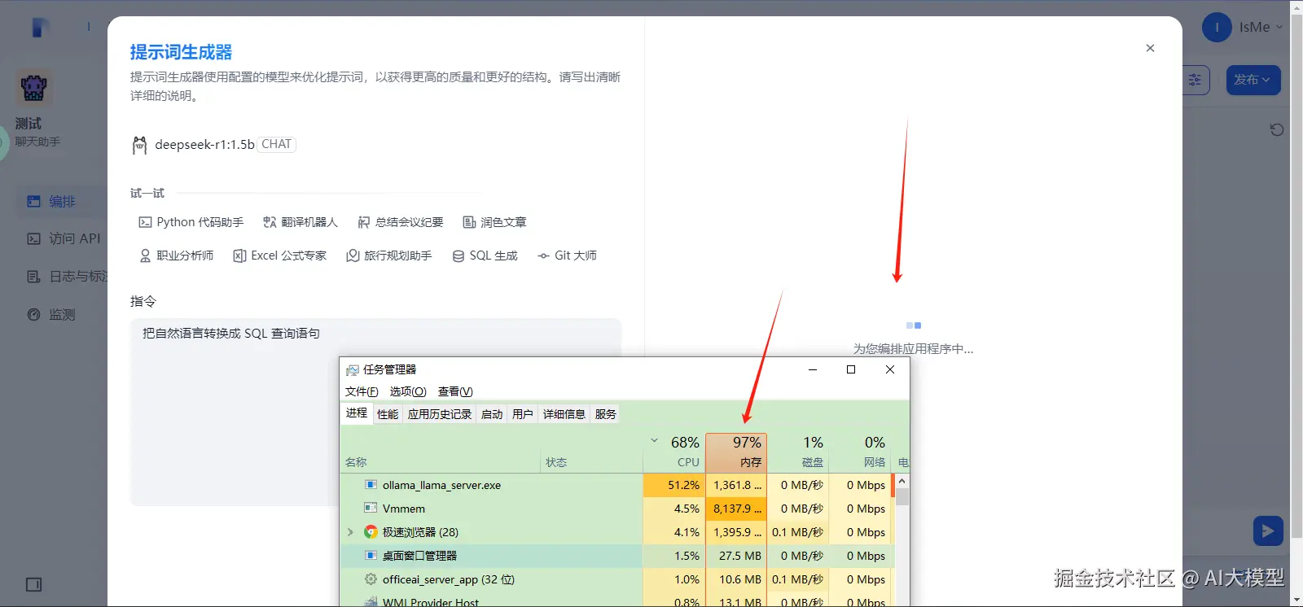Click the CHAT model tag
The image size is (1303, 607).
[x=277, y=144]
